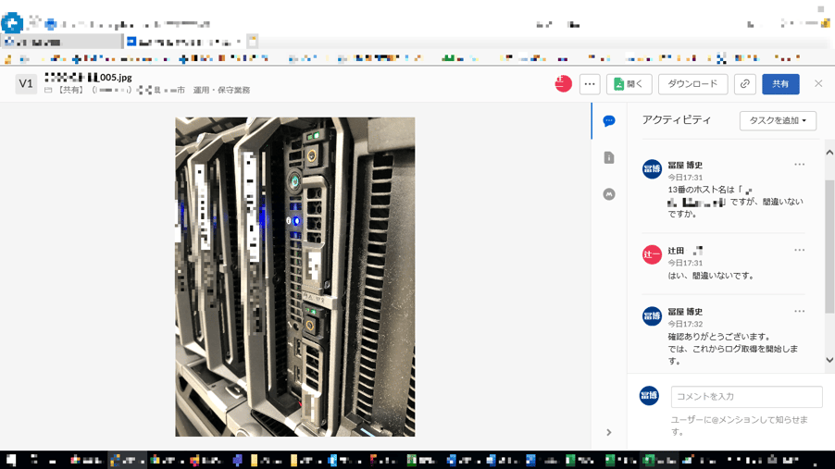Image resolution: width=835 pixels, height=469 pixels.
Task: Copy shared link via chain icon
Action: (x=745, y=84)
